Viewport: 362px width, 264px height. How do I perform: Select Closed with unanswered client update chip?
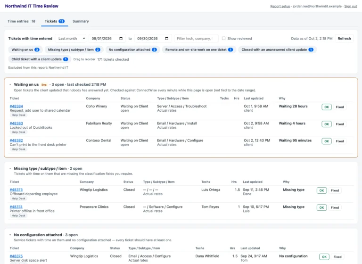pyautogui.click(x=277, y=49)
